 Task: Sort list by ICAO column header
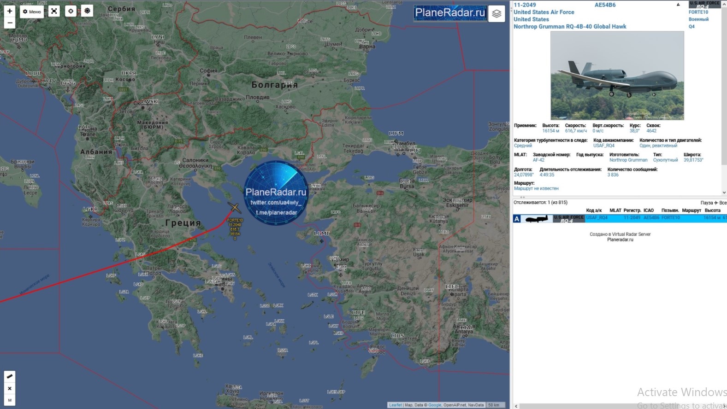click(648, 210)
